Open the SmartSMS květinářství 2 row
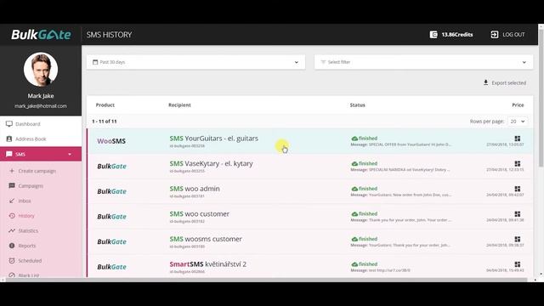 click(309, 266)
